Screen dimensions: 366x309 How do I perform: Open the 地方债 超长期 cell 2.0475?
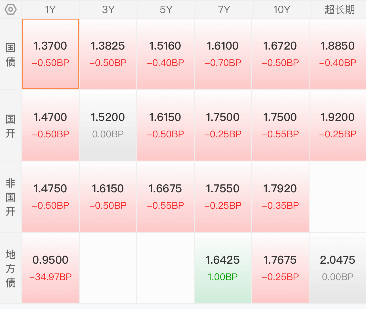338,268
